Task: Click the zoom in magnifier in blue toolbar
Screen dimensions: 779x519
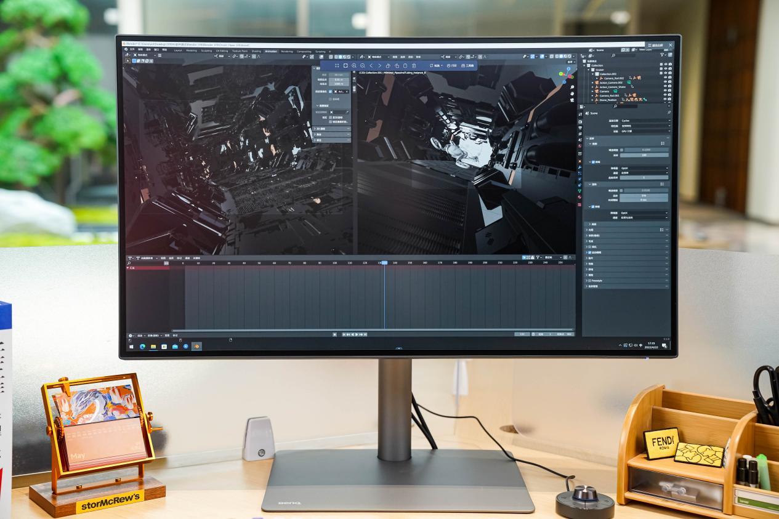Action: (x=354, y=65)
